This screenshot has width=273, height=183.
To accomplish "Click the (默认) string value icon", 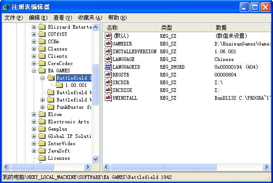I will (108, 36).
